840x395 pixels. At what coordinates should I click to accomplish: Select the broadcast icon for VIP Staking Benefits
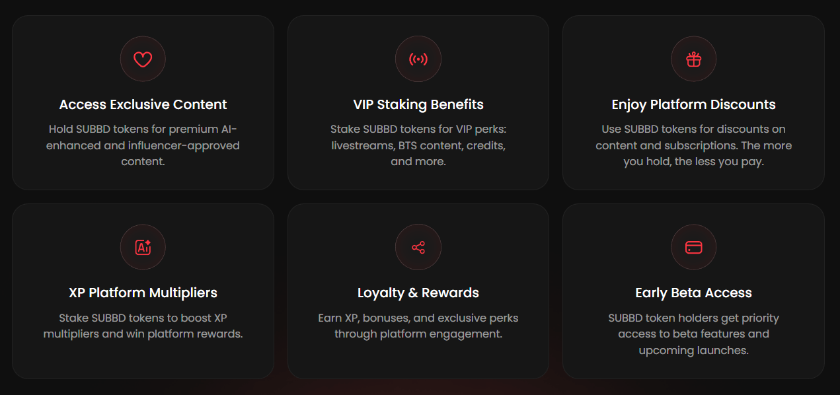418,59
